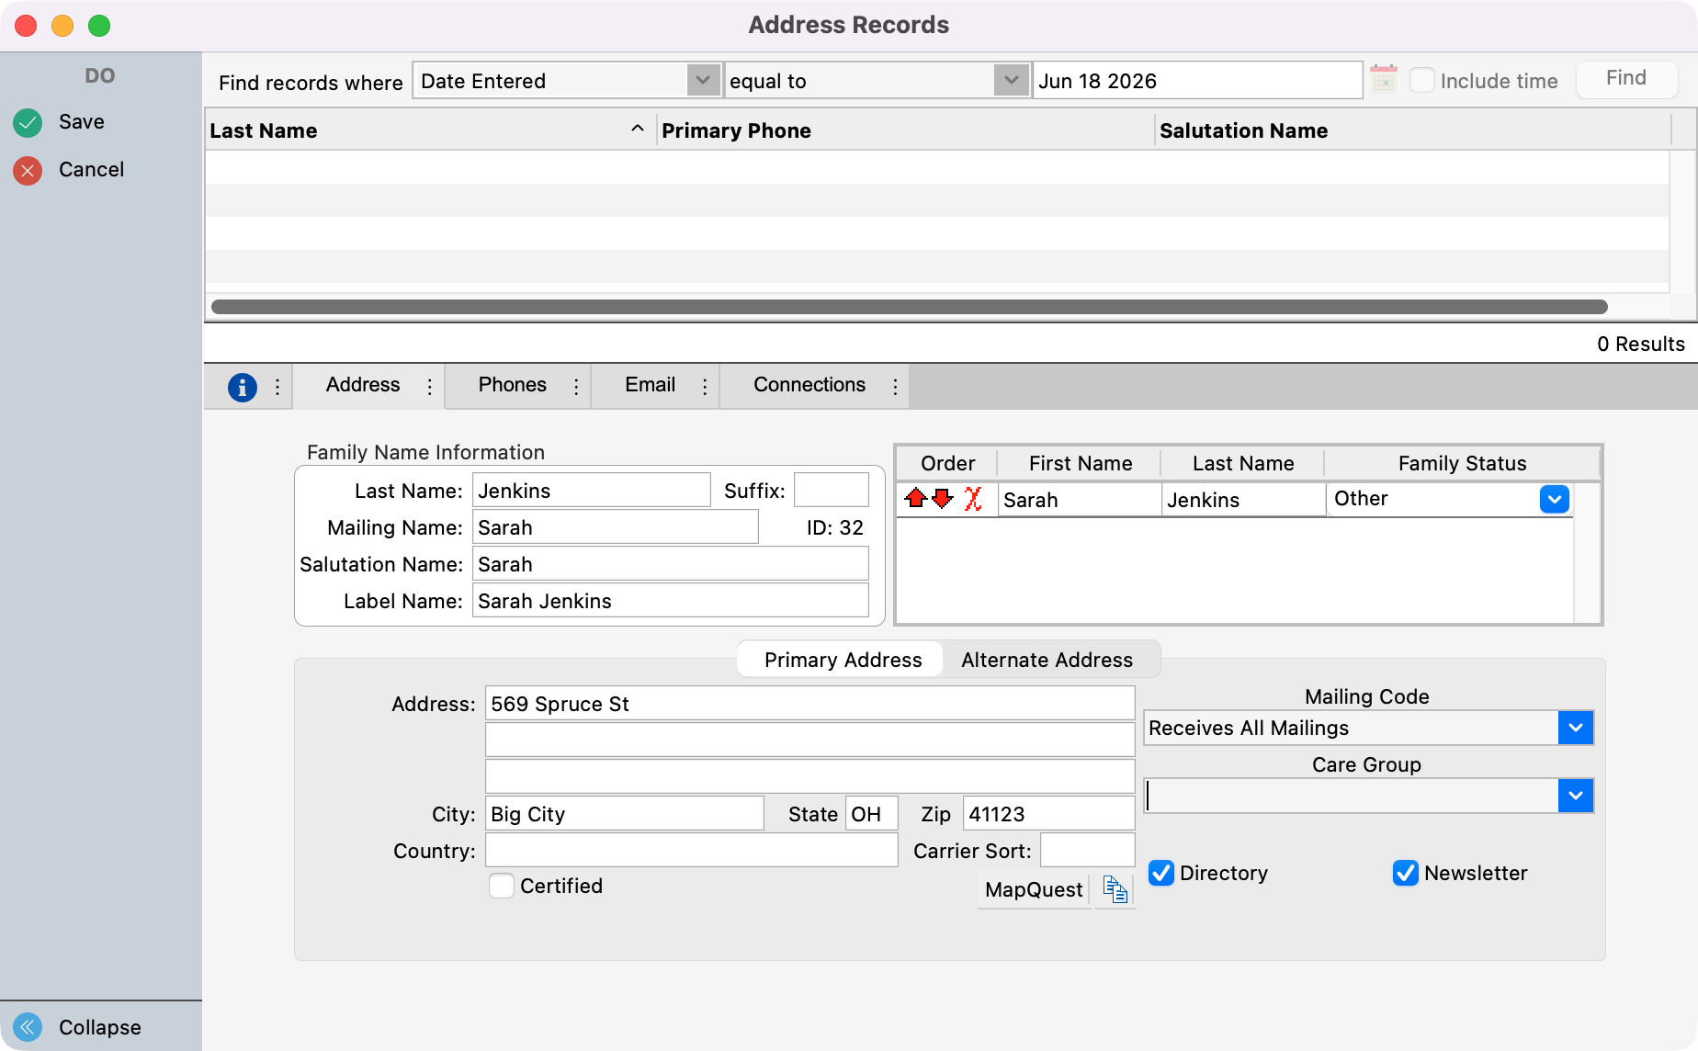
Task: Click the second address line field
Action: (x=810, y=740)
